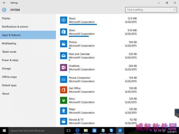This screenshot has height=134, width=179.
Task: Select the Phone Companion app name
Action: pyautogui.click(x=79, y=78)
